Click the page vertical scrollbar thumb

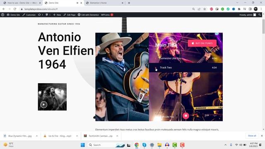point(263,26)
